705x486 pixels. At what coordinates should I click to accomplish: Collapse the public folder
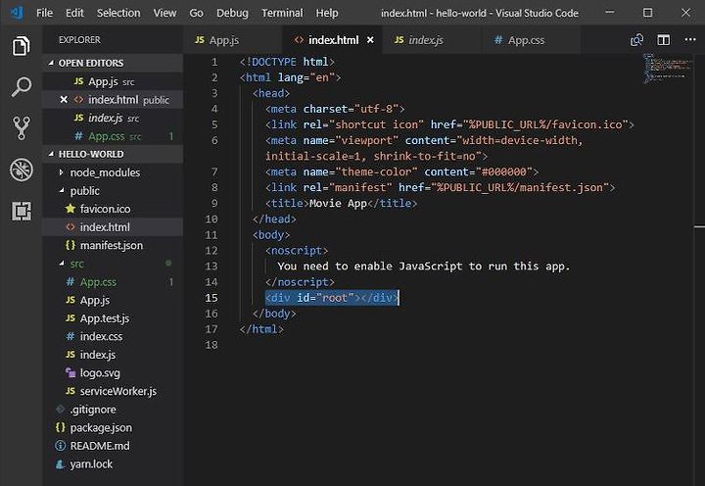point(61,190)
